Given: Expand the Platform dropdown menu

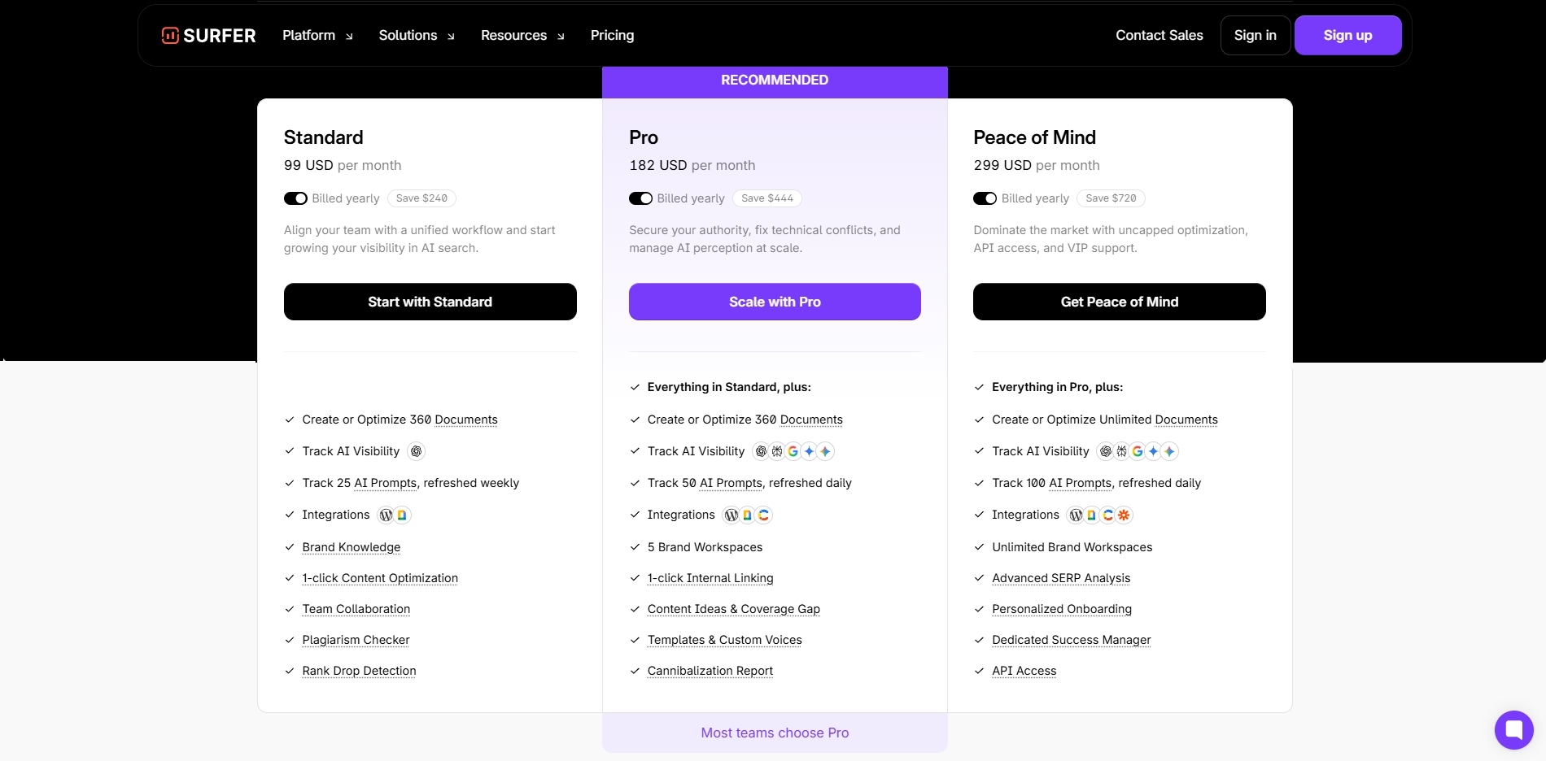Looking at the screenshot, I should coord(317,36).
